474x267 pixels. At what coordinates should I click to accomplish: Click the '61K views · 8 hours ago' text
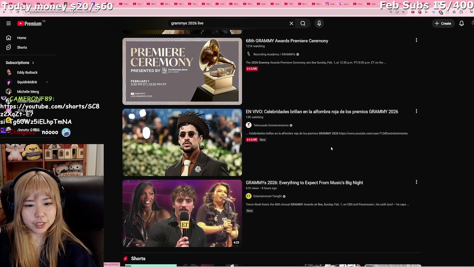[261, 188]
